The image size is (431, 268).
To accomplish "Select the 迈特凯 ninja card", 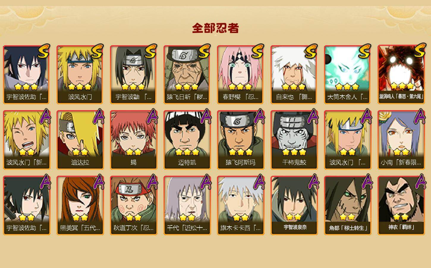I will click(187, 140).
